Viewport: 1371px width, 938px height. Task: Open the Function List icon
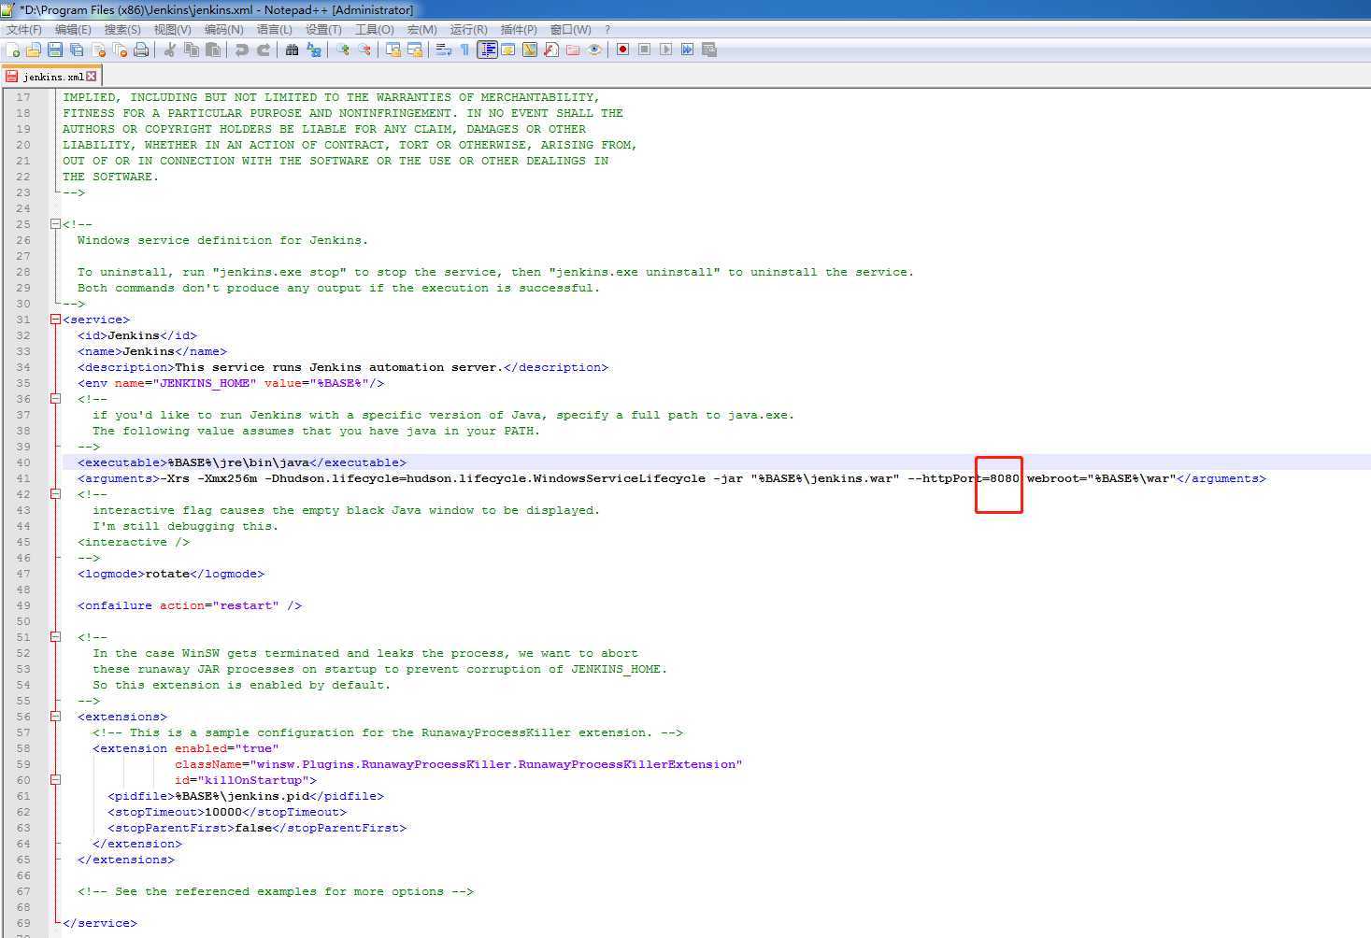(551, 50)
